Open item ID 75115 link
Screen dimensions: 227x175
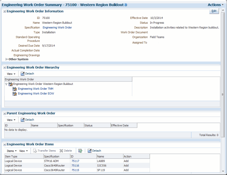[x=75, y=170]
